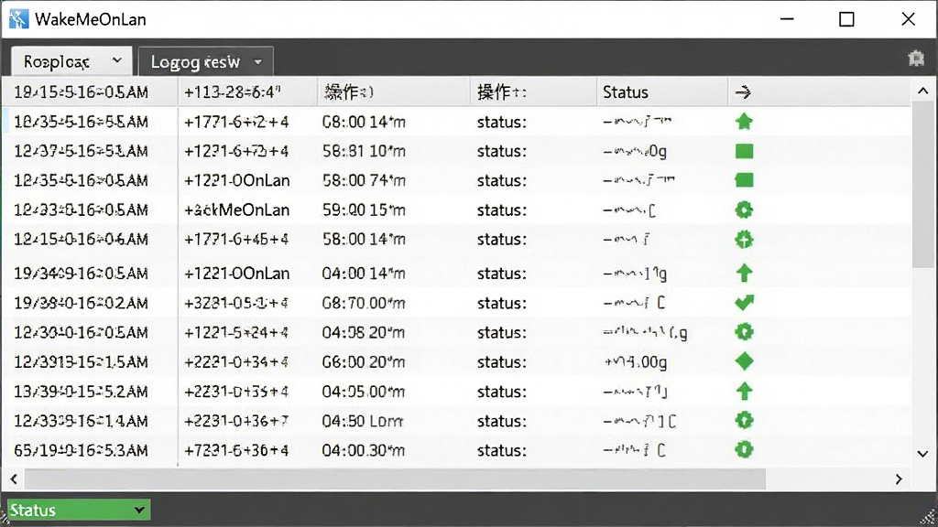Click the resize grip in the bottom-right corner
This screenshot has width=938, height=527.
click(928, 518)
